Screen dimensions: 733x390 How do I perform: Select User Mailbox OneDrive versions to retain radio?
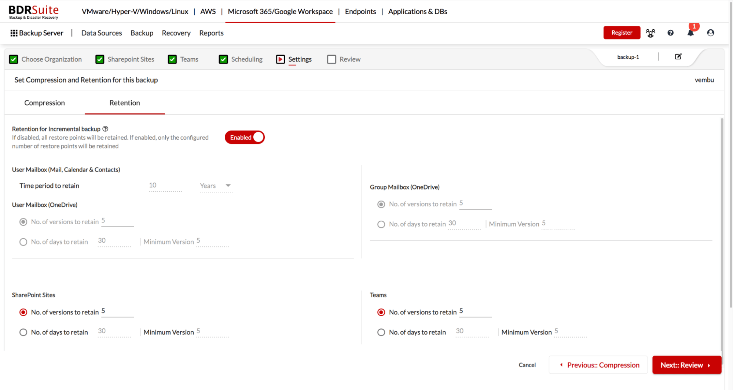point(23,222)
